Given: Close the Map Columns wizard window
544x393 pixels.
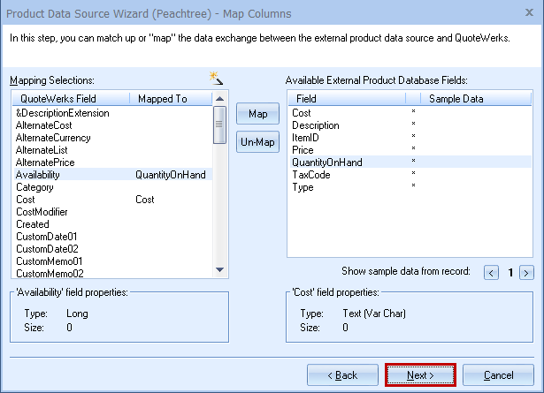Looking at the screenshot, I should 529,13.
